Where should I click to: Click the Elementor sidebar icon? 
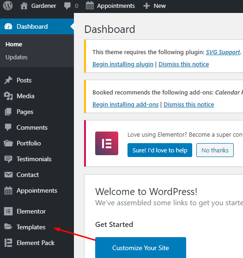point(8,211)
